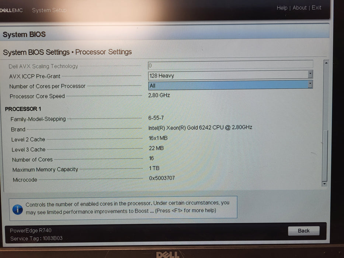Click the Number of Cores label
This screenshot has width=344, height=258.
point(32,160)
